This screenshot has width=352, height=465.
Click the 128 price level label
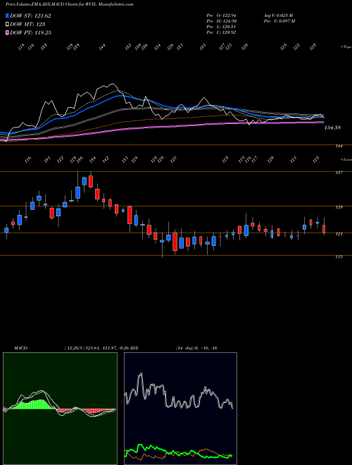tap(339, 207)
